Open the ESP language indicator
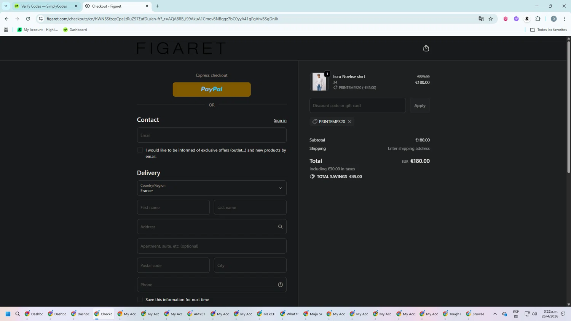Image resolution: width=571 pixels, height=321 pixels. coord(516,314)
